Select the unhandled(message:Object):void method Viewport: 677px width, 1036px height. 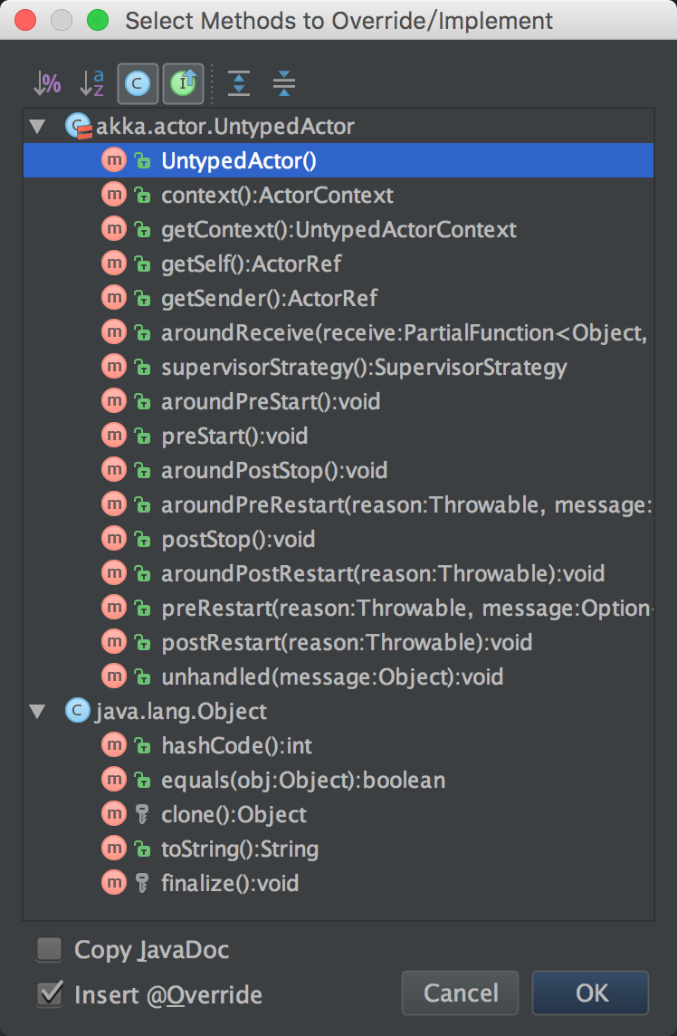coord(332,677)
